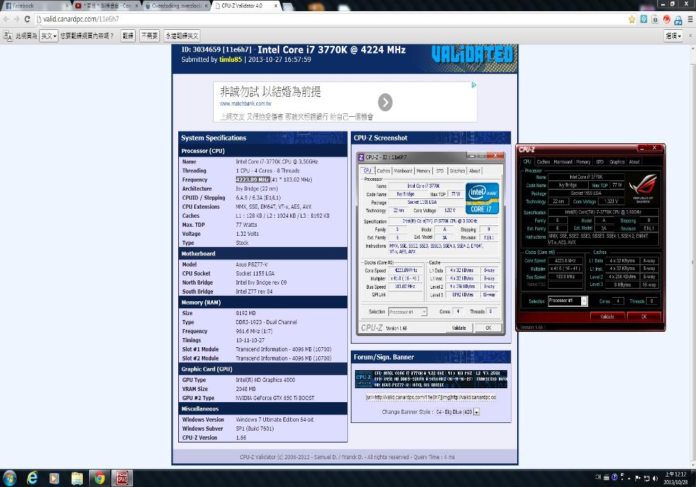Click the new tab button in Chrome
The width and height of the screenshot is (696, 487).
(x=287, y=6)
